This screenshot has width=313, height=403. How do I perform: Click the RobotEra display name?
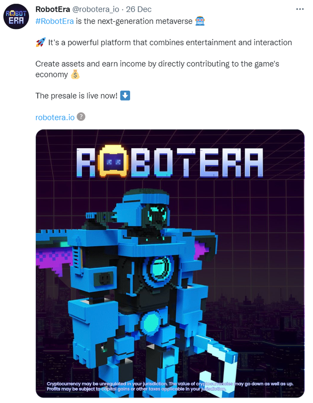53,9
